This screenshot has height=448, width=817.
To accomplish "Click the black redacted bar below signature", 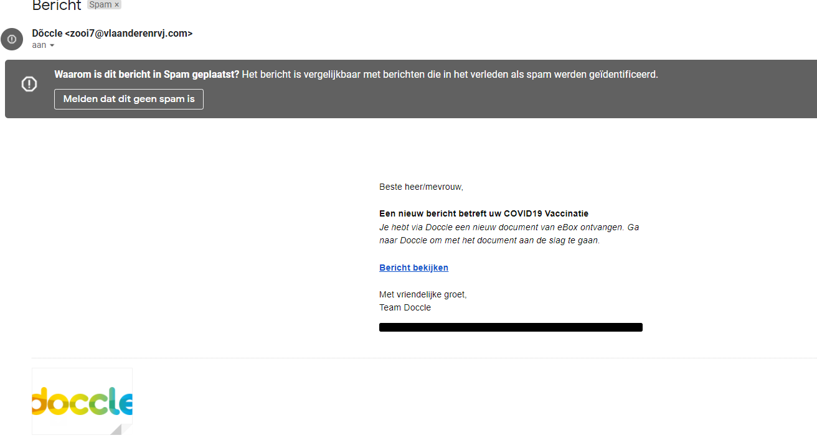I will click(511, 327).
